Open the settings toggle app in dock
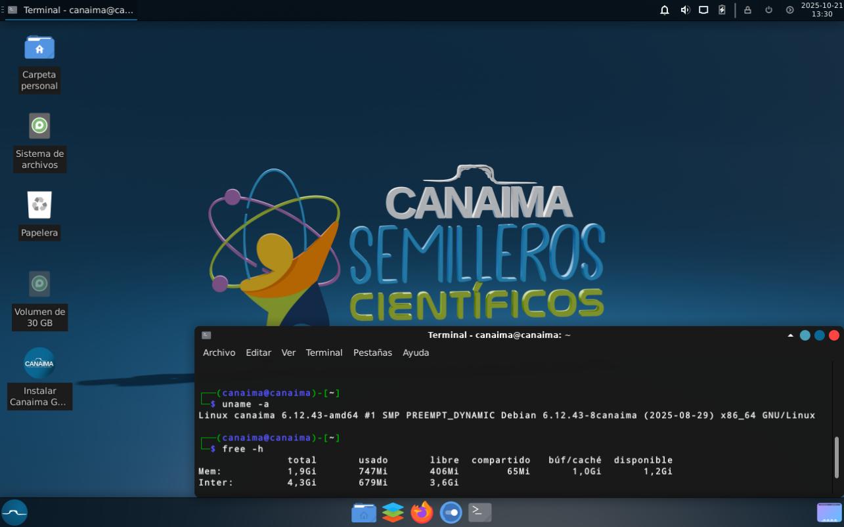The image size is (844, 527). click(x=451, y=513)
